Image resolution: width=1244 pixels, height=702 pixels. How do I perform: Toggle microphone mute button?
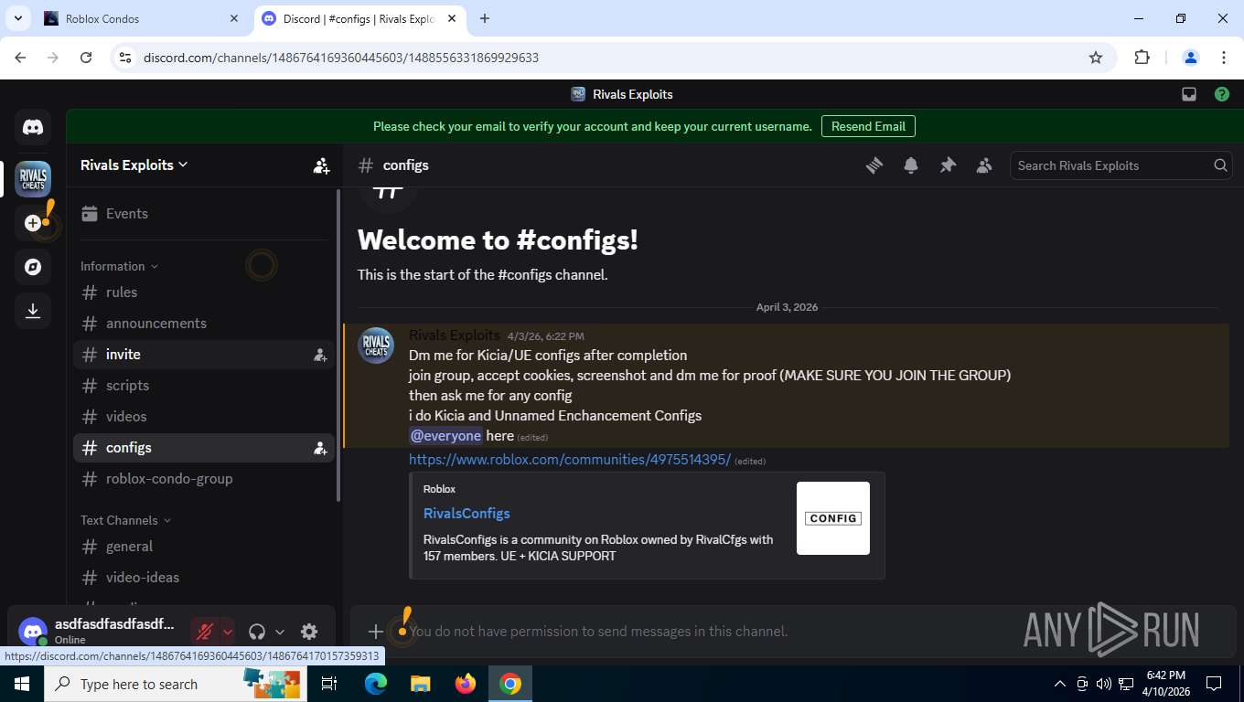tap(205, 632)
